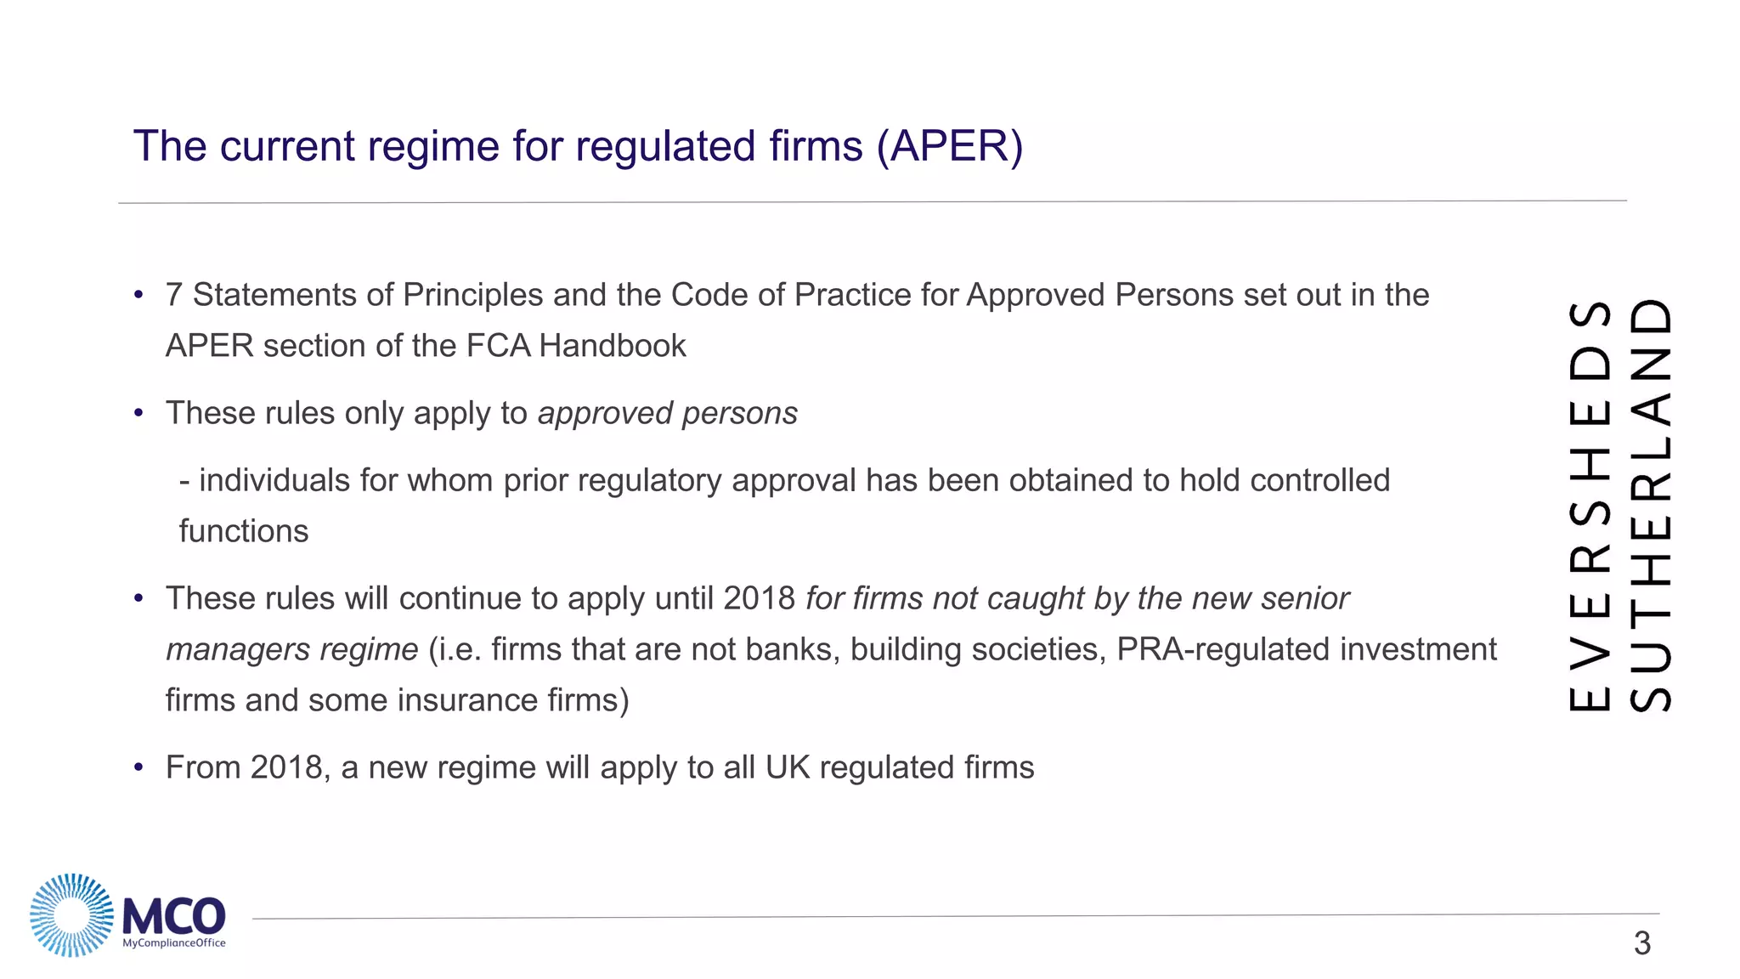Click 'PRA-regulated investment' text

pyautogui.click(x=1307, y=649)
